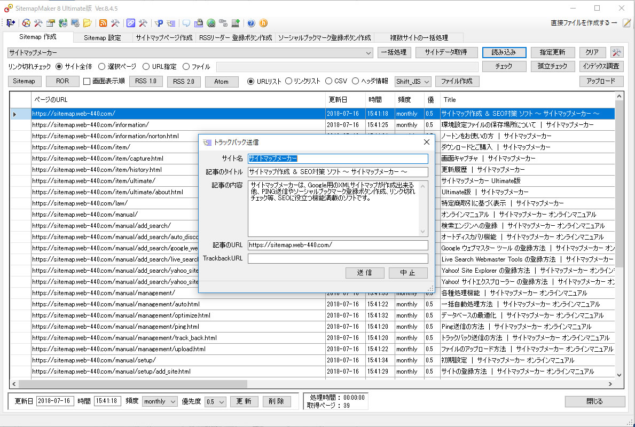Click notepad pencil icon beside 直接ファイルを作成する
The image size is (635, 427).
point(626,23)
